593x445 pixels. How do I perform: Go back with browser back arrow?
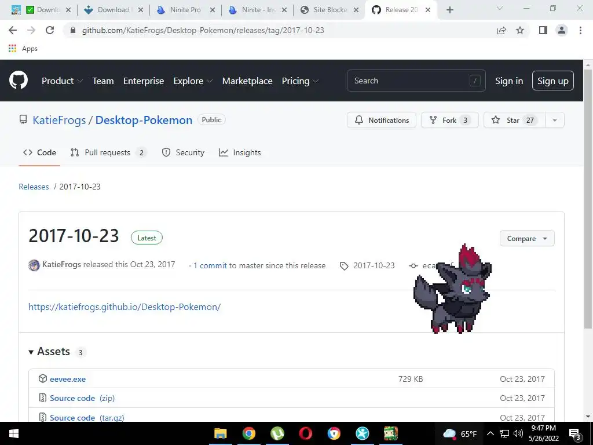tap(13, 30)
